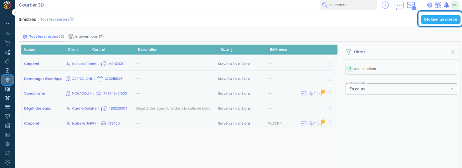Open the shield icon in sidebar

(8, 144)
